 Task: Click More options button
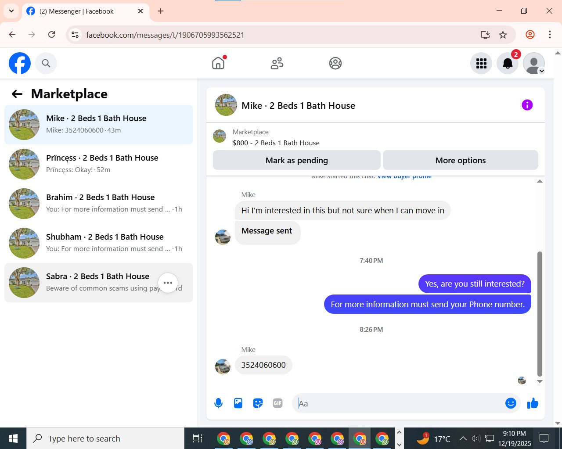(x=460, y=160)
